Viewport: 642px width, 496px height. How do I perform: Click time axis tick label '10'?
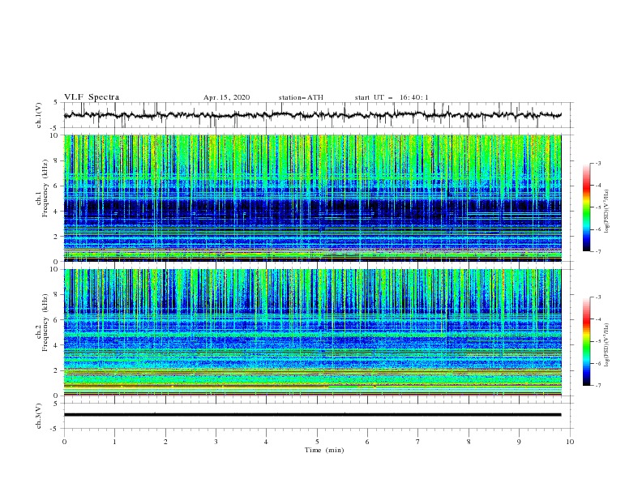click(x=570, y=442)
